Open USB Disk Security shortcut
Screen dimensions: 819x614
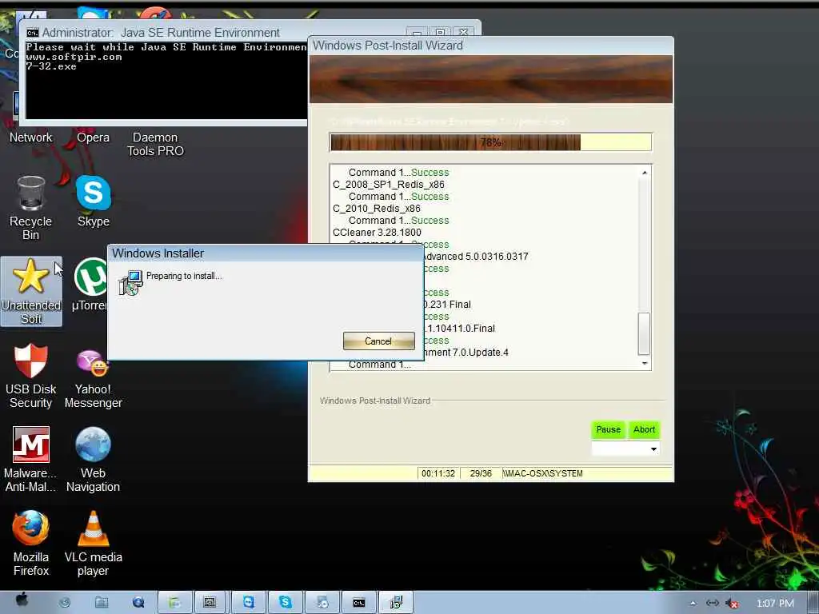[x=31, y=376]
